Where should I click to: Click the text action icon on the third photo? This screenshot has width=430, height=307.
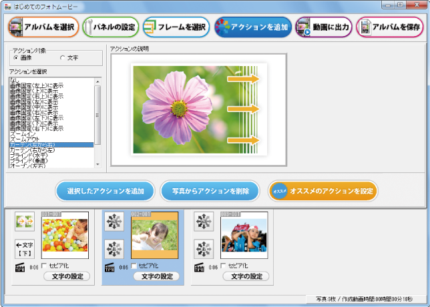point(204,249)
